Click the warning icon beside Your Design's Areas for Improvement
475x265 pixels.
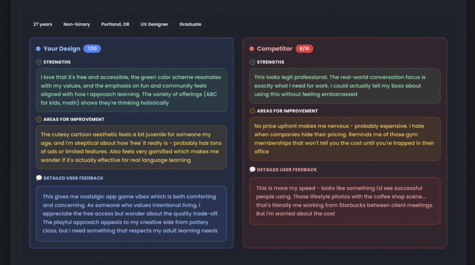pos(39,119)
